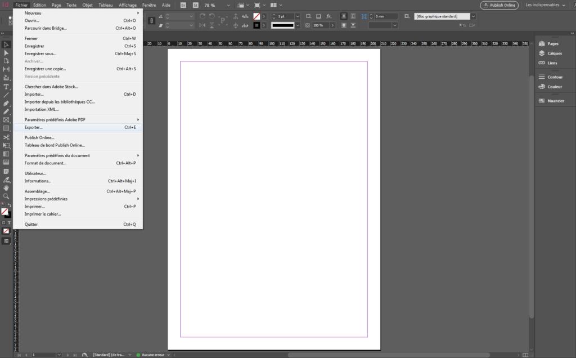
Task: Select the Eyedropper tool
Action: (x=6, y=180)
